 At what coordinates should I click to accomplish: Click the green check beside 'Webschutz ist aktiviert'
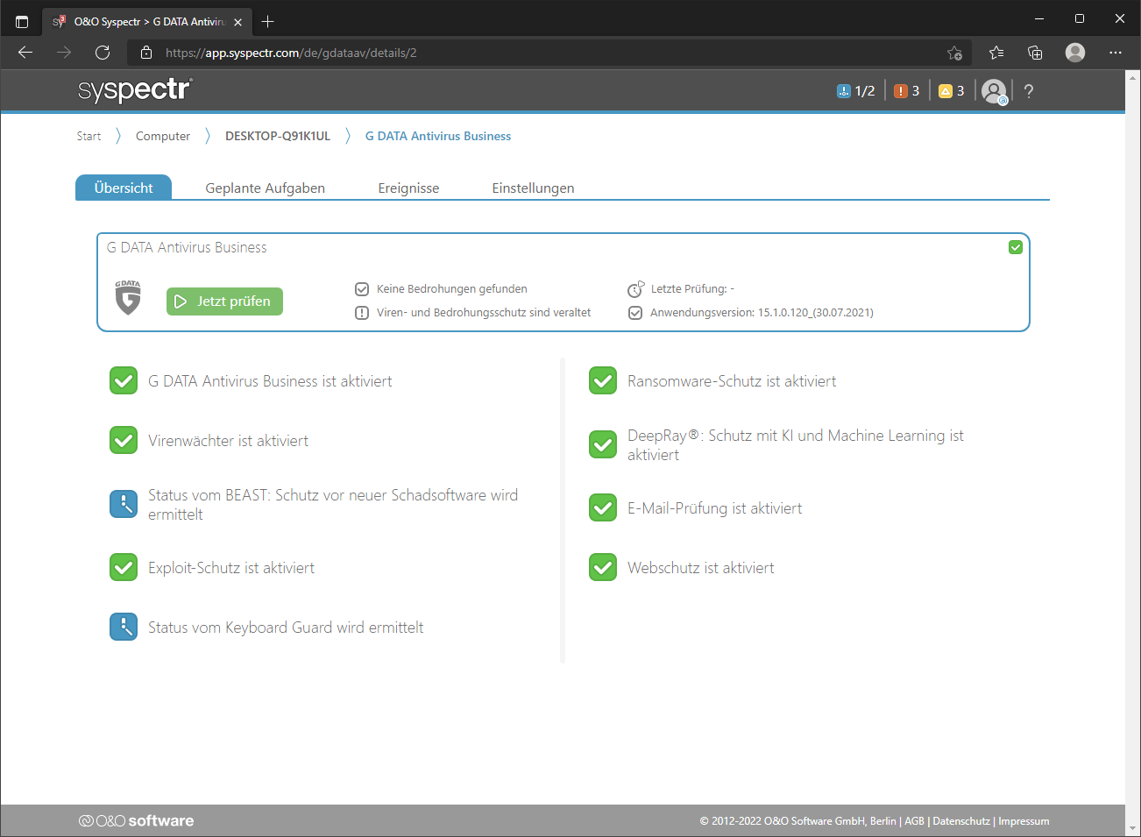click(603, 568)
